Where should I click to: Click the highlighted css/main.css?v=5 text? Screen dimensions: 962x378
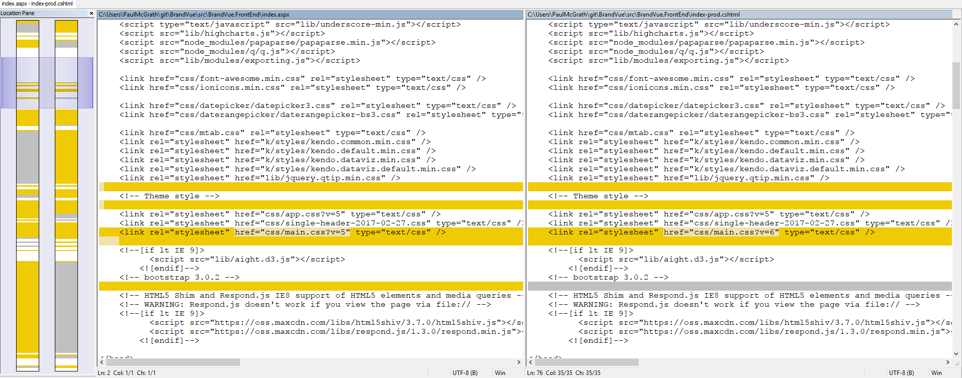pos(292,232)
